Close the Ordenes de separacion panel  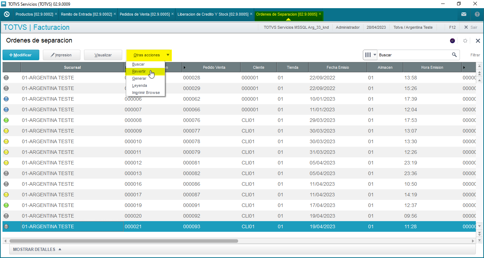click(478, 41)
